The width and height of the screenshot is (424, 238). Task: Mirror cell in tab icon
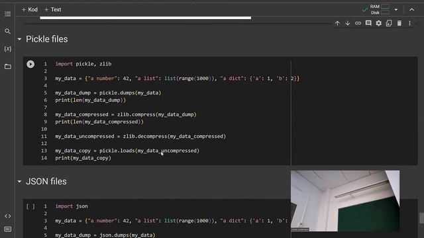(389, 23)
